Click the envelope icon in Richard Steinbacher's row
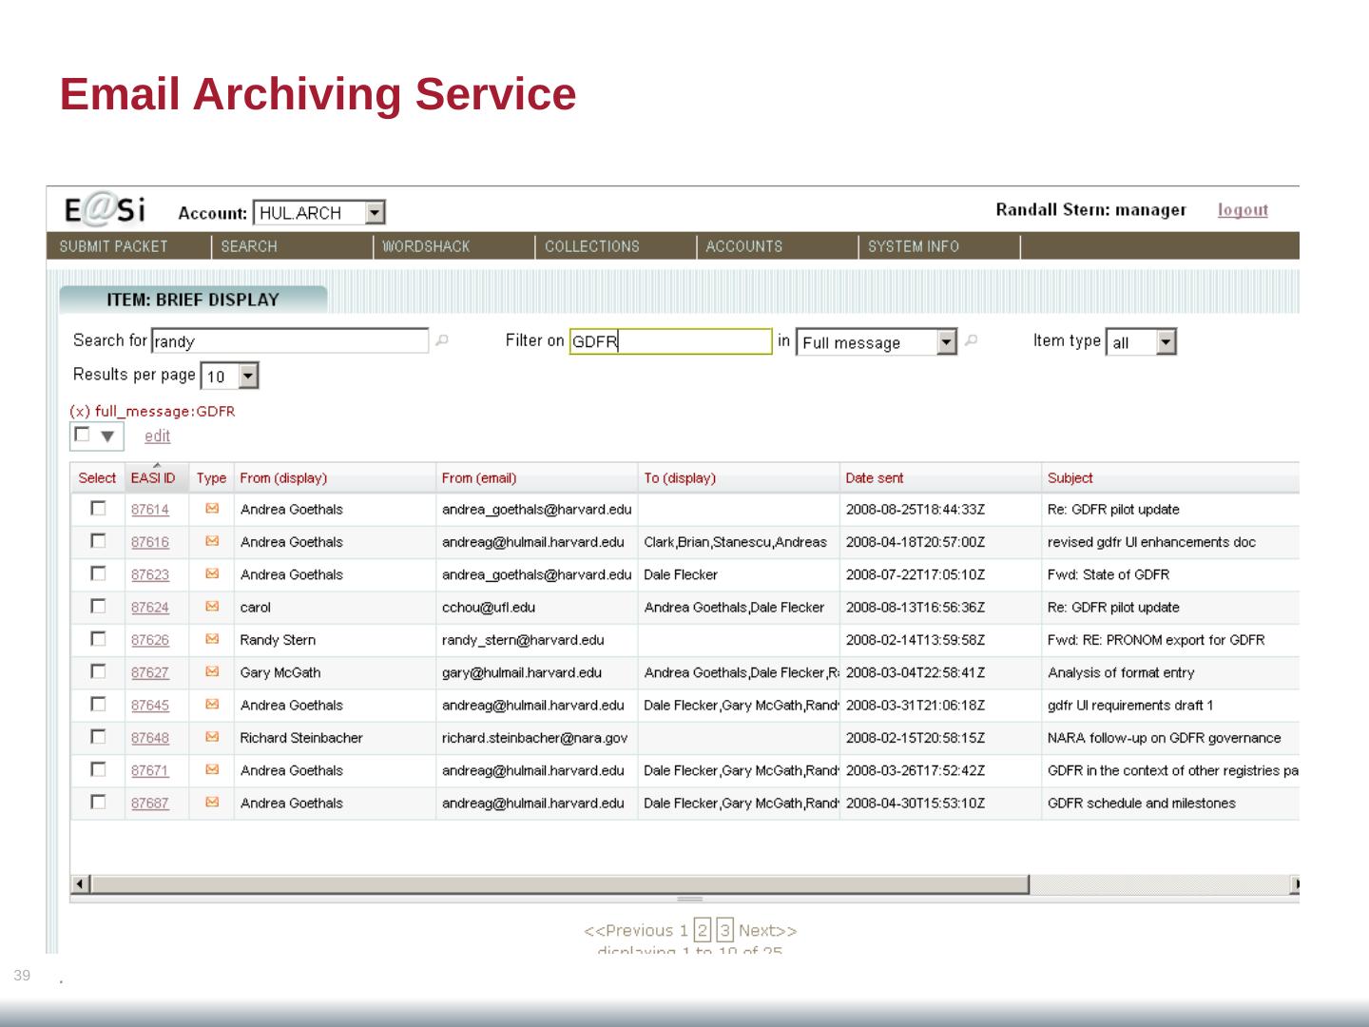This screenshot has height=1027, width=1369. coord(212,737)
